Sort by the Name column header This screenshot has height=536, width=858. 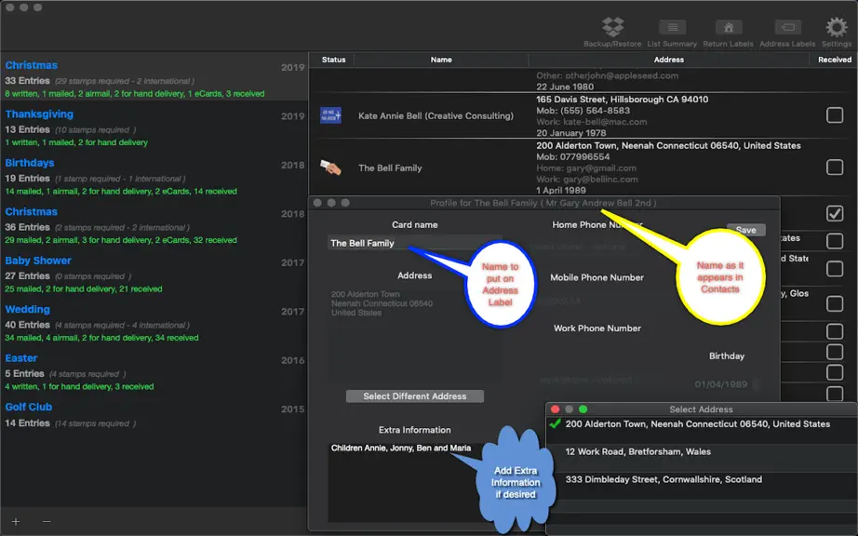click(441, 60)
